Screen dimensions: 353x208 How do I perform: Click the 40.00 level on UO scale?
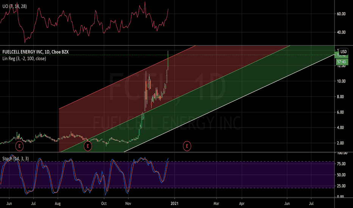[341, 33]
